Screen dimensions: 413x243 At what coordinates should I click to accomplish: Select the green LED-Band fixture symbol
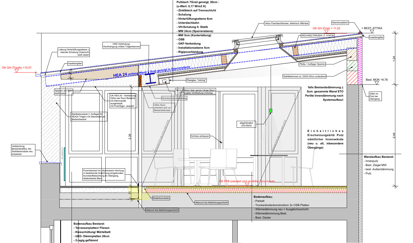coord(271,111)
